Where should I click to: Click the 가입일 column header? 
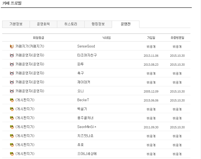point(151,38)
